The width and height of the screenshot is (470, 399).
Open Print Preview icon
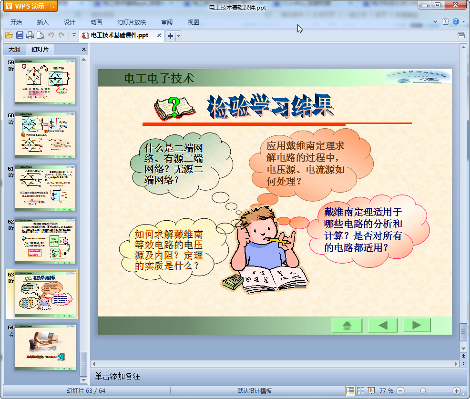(x=41, y=35)
